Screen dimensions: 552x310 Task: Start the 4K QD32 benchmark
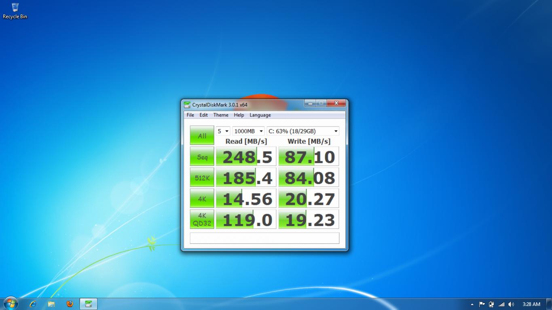pyautogui.click(x=202, y=219)
